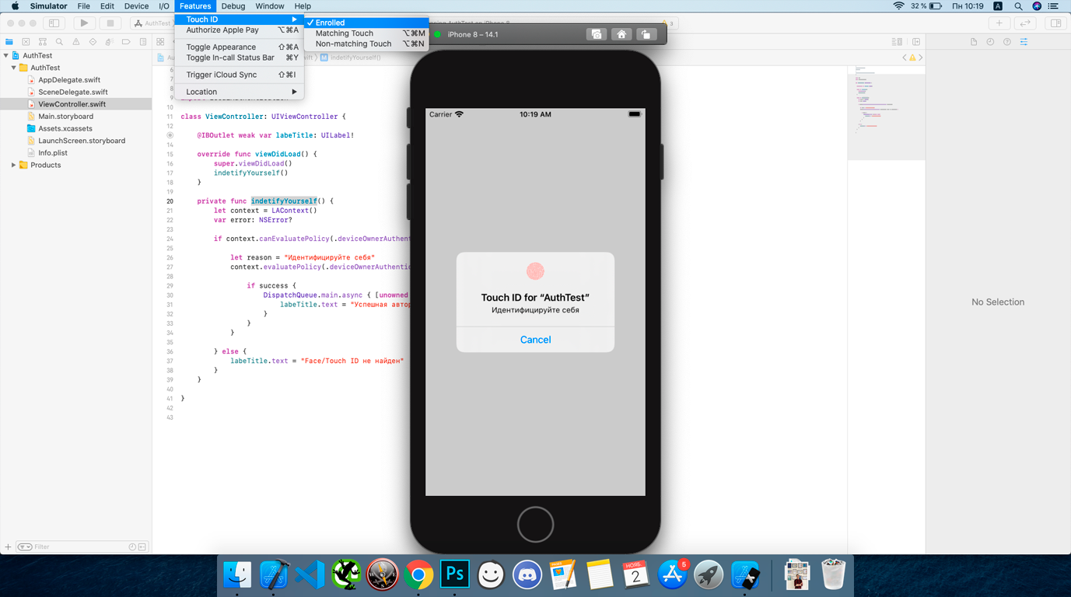Toggle the Enrolled Touch ID option

click(366, 23)
